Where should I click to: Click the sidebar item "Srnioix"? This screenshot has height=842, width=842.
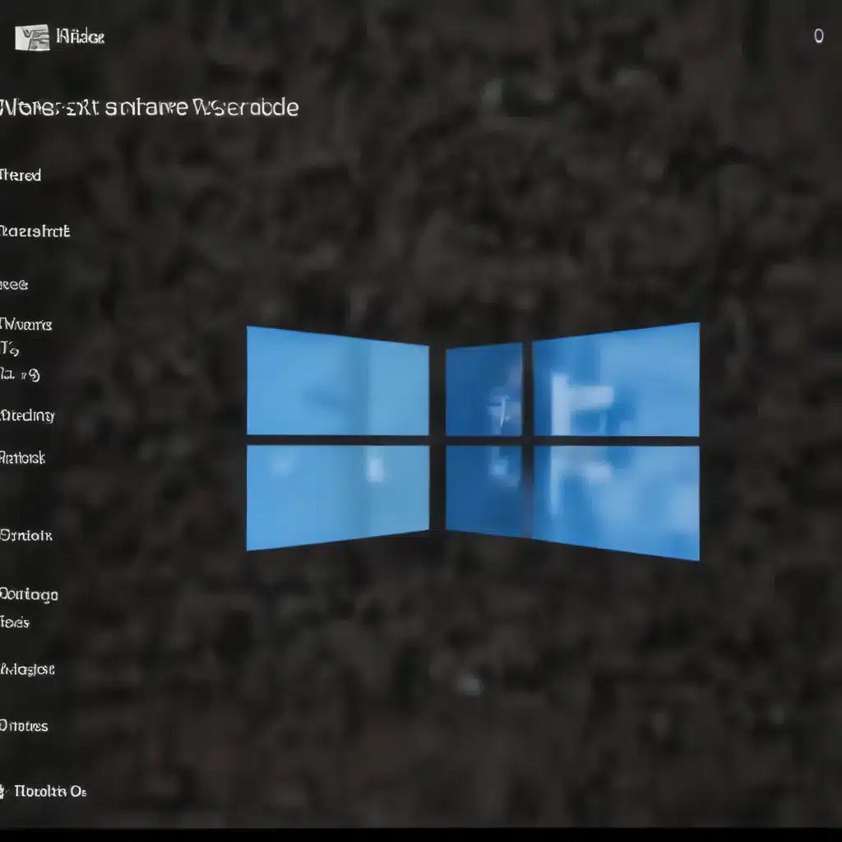point(26,535)
